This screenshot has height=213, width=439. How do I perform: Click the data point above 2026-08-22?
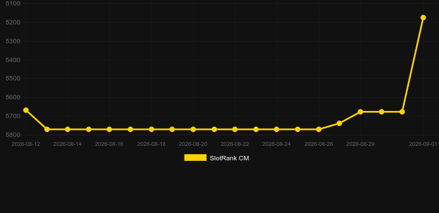point(235,129)
